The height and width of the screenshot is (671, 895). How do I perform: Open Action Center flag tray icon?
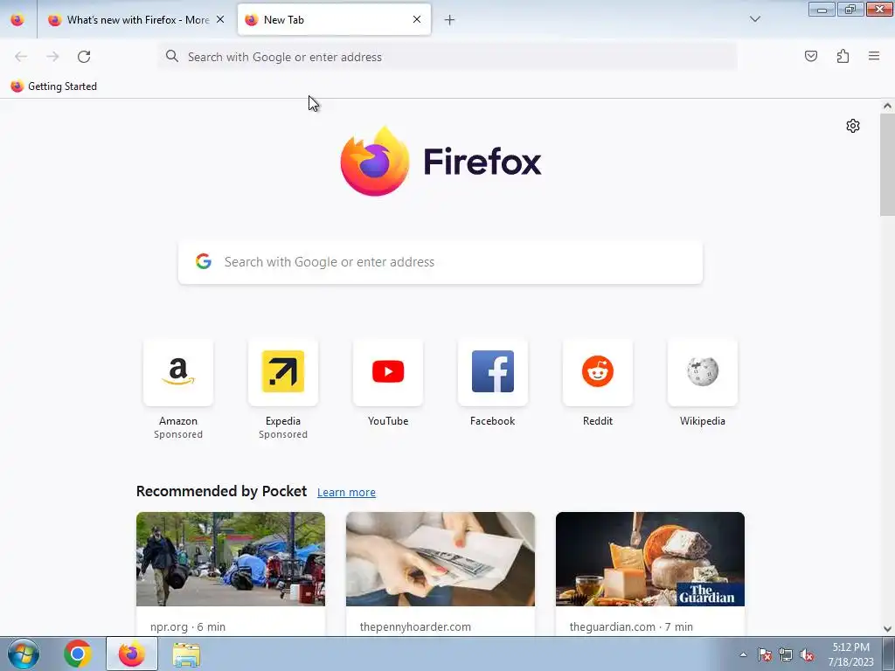tap(764, 654)
